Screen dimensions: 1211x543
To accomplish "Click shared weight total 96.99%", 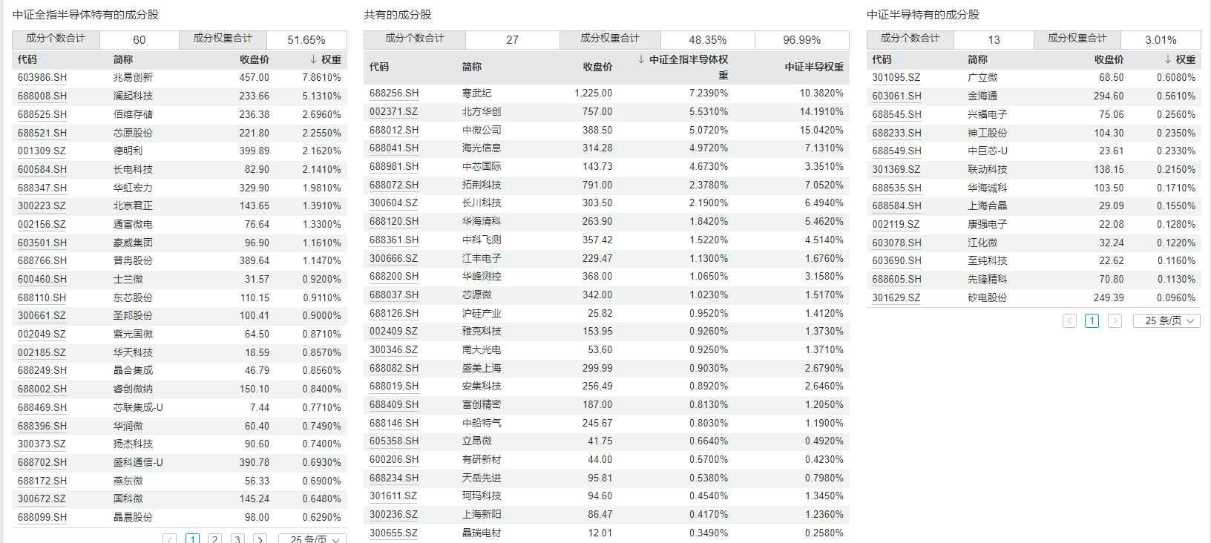I will pos(801,40).
